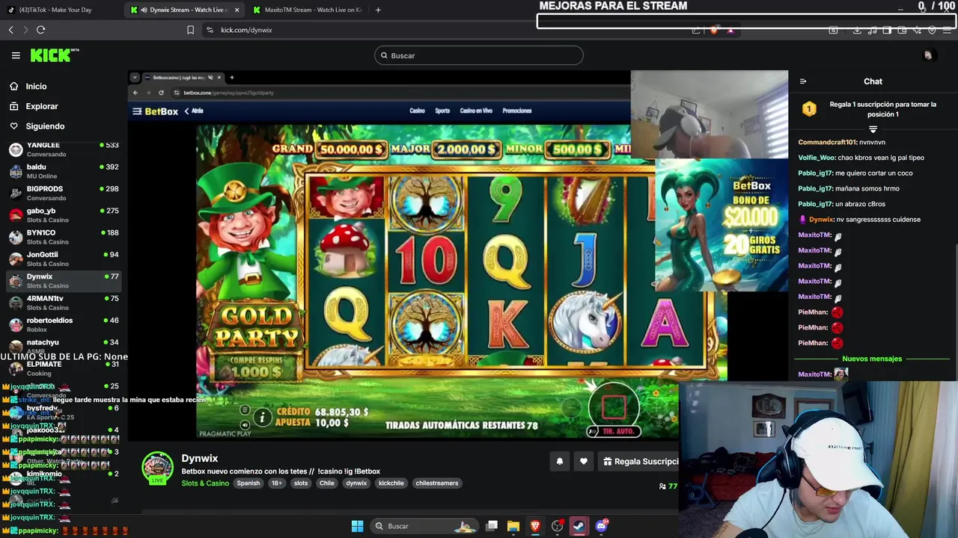Go to Inicio in the sidebar
This screenshot has height=538, width=958.
[x=36, y=87]
